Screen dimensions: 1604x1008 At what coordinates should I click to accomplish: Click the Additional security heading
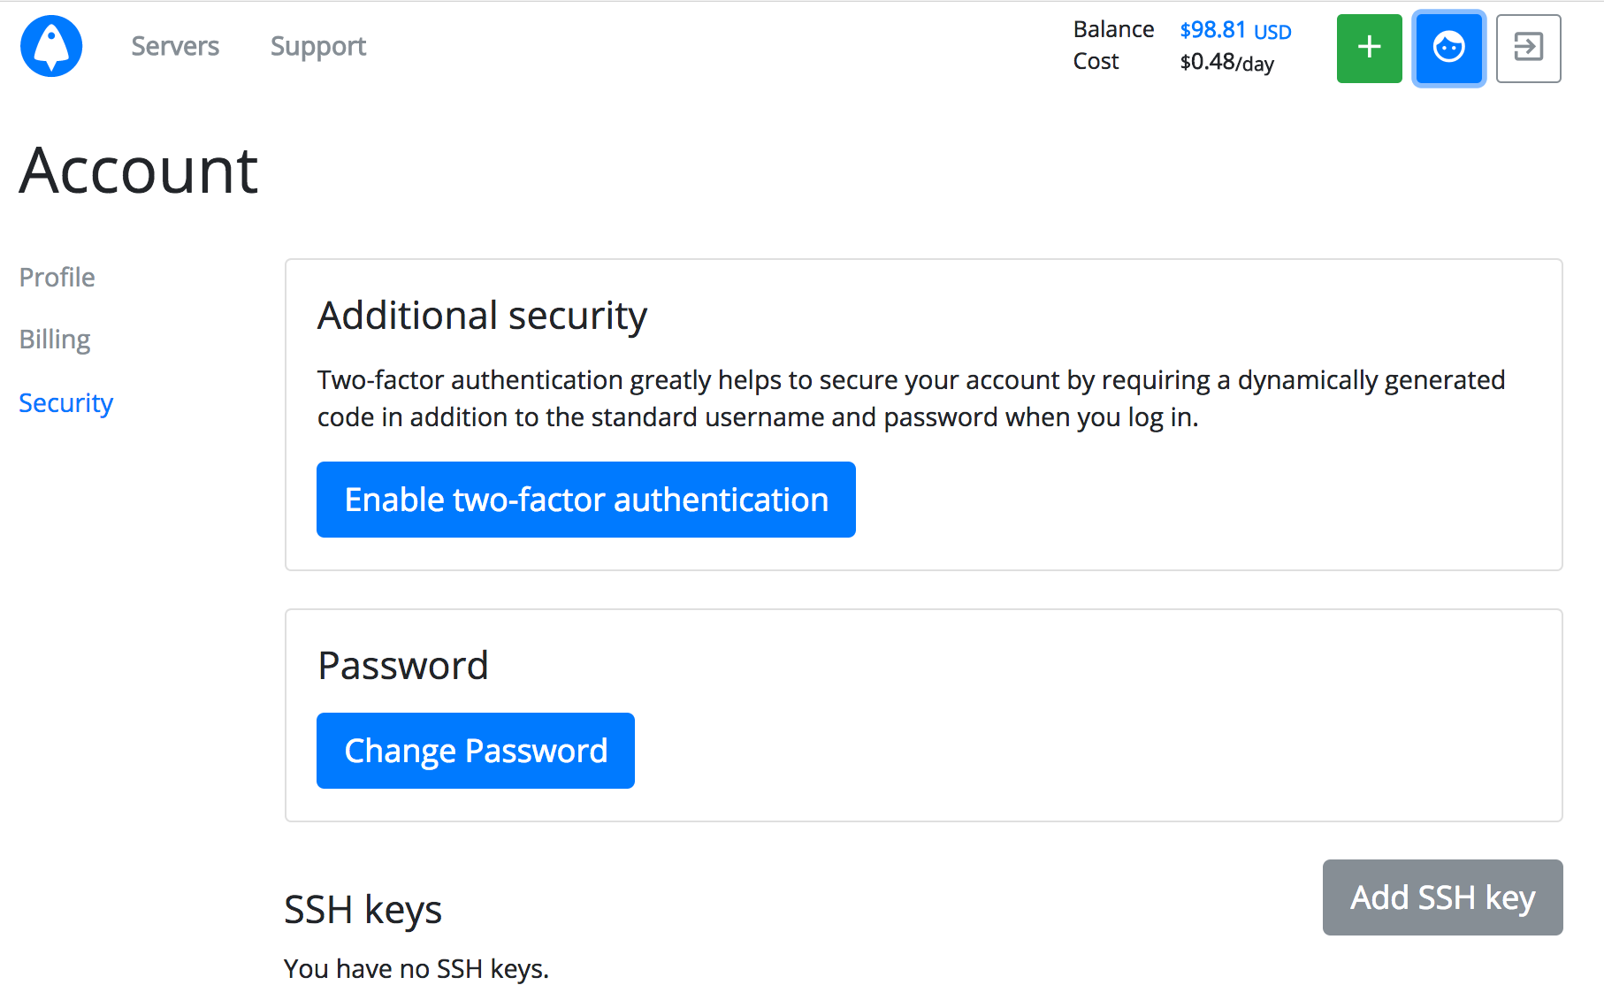(x=483, y=316)
